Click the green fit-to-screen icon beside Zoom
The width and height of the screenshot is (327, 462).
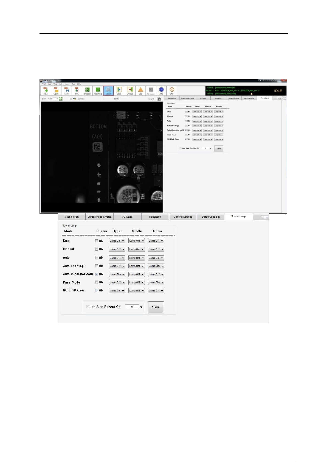pyautogui.click(x=61, y=99)
